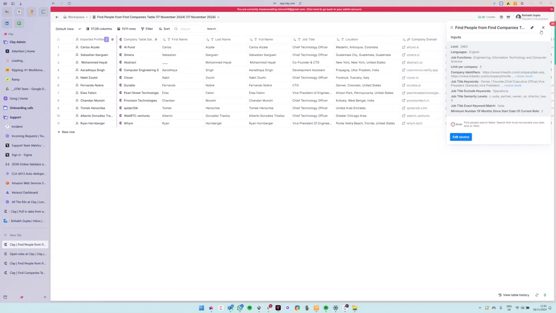556x313 pixels.
Task: Click the back arrow beside Workspace
Action: point(57,17)
